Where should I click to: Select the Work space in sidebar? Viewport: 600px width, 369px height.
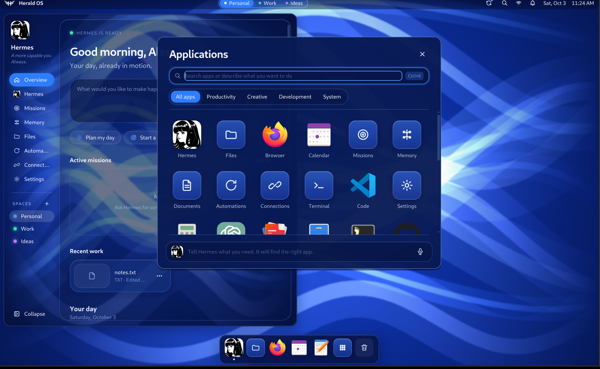pyautogui.click(x=32, y=229)
